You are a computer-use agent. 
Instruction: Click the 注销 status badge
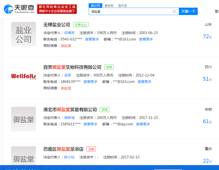point(91,149)
